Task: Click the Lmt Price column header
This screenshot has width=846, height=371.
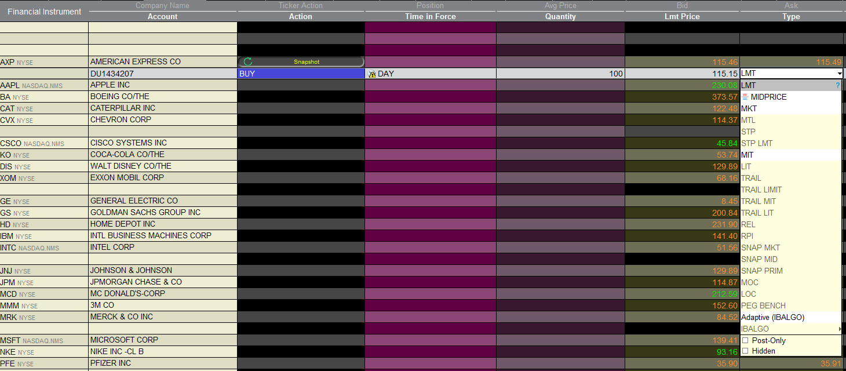Action: click(682, 16)
